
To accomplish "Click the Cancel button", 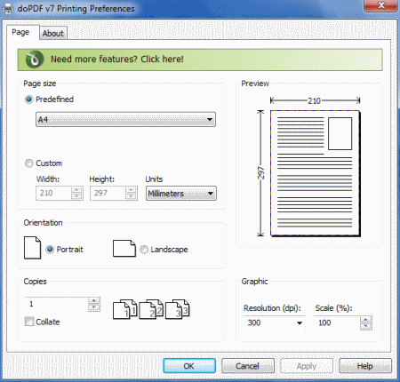I will tap(248, 366).
